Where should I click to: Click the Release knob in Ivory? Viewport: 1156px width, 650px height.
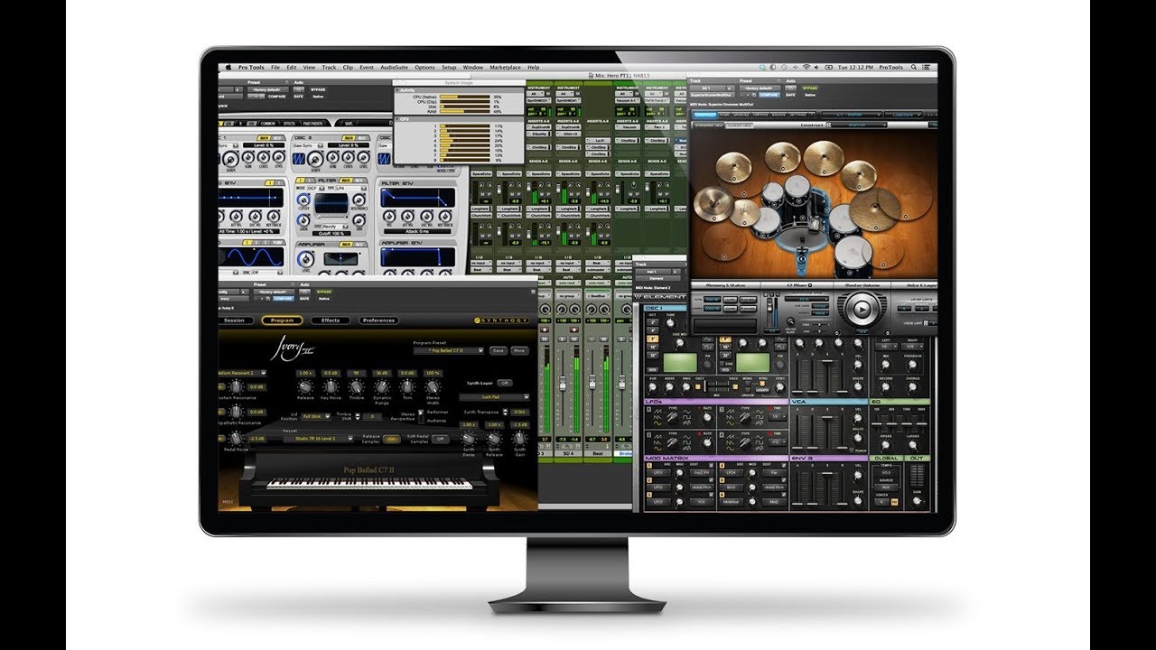click(x=305, y=388)
